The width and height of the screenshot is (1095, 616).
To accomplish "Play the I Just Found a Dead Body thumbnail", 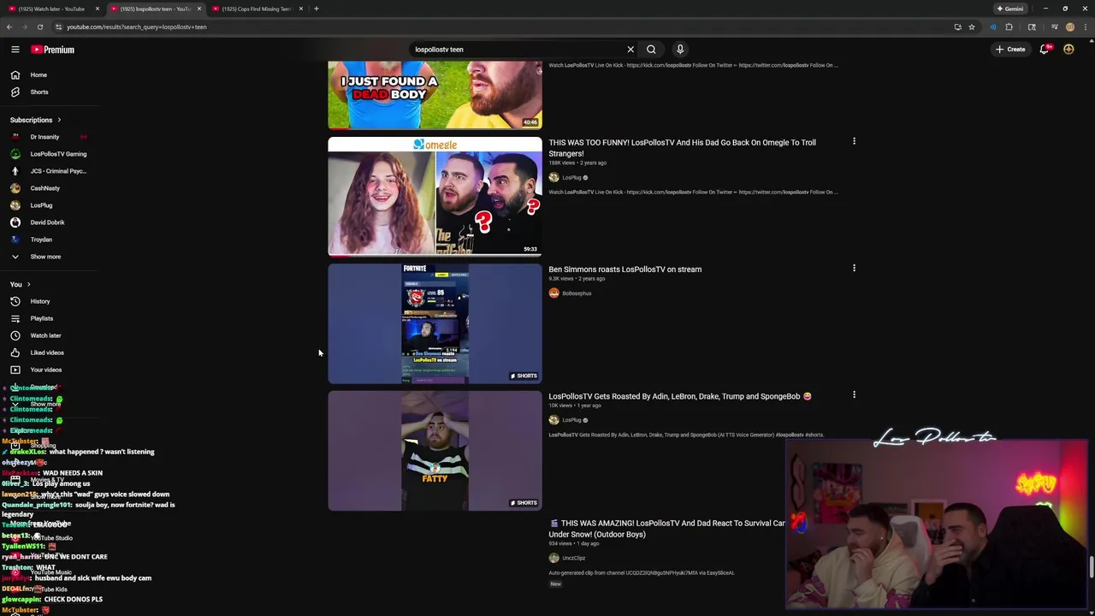I will 435,94.
